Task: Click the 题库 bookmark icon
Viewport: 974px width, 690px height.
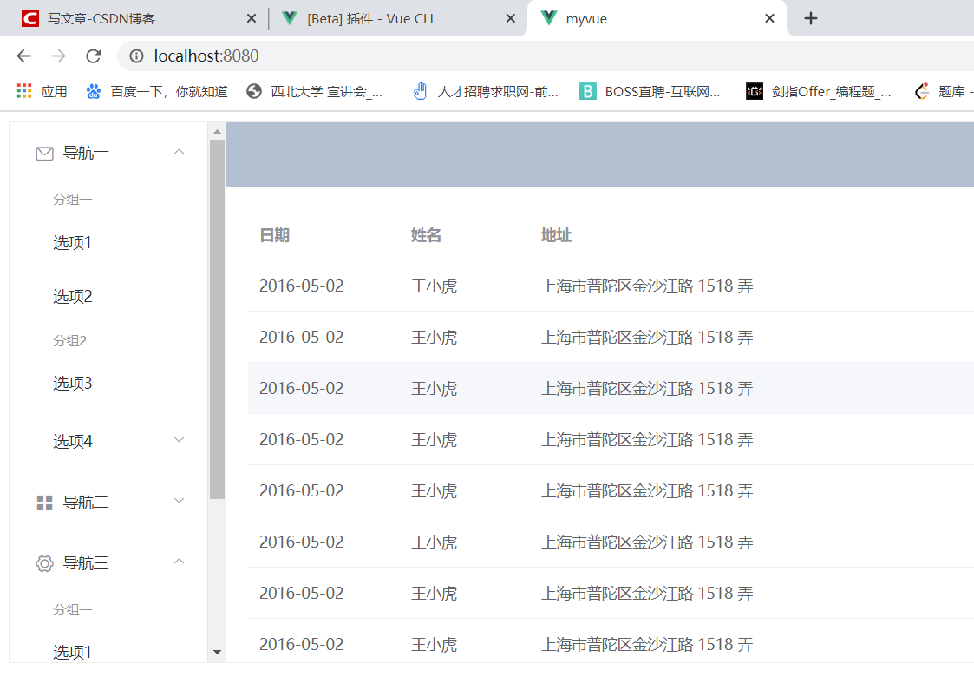Action: pos(922,91)
